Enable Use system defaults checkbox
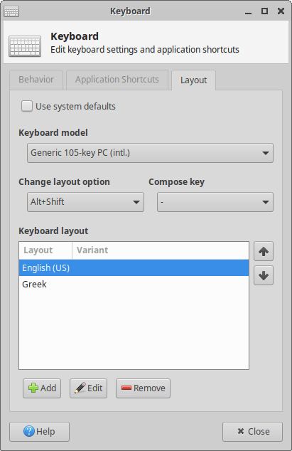 27,106
